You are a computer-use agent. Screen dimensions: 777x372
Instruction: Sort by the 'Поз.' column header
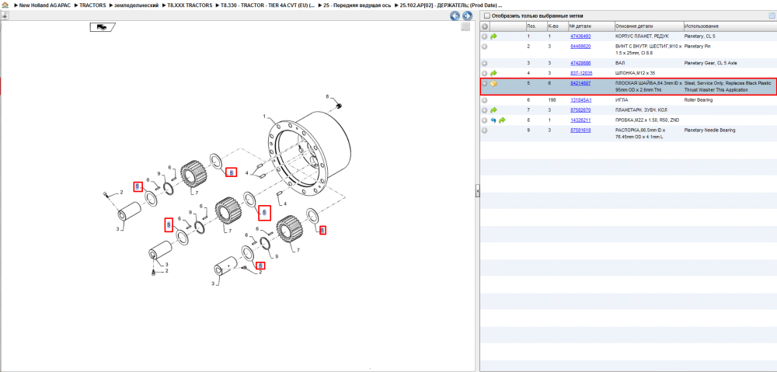tap(535, 26)
